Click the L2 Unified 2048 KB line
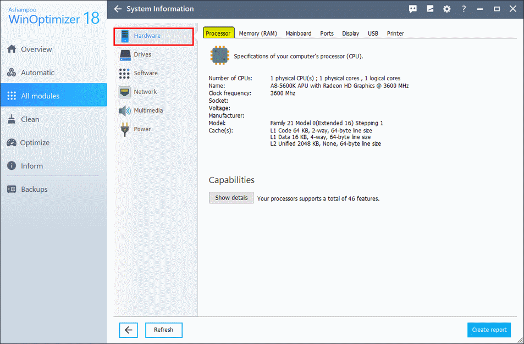The width and height of the screenshot is (524, 344). click(x=326, y=143)
